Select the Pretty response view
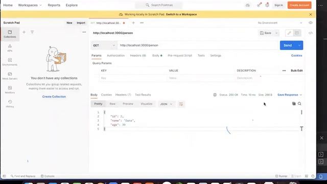Image resolution: width=327 pixels, height=184 pixels. [98, 104]
